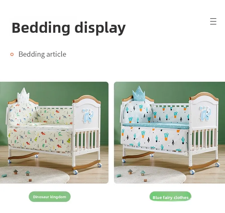The image size is (225, 213).
Task: Click the toy house block on right rug
Action: [x=130, y=171]
